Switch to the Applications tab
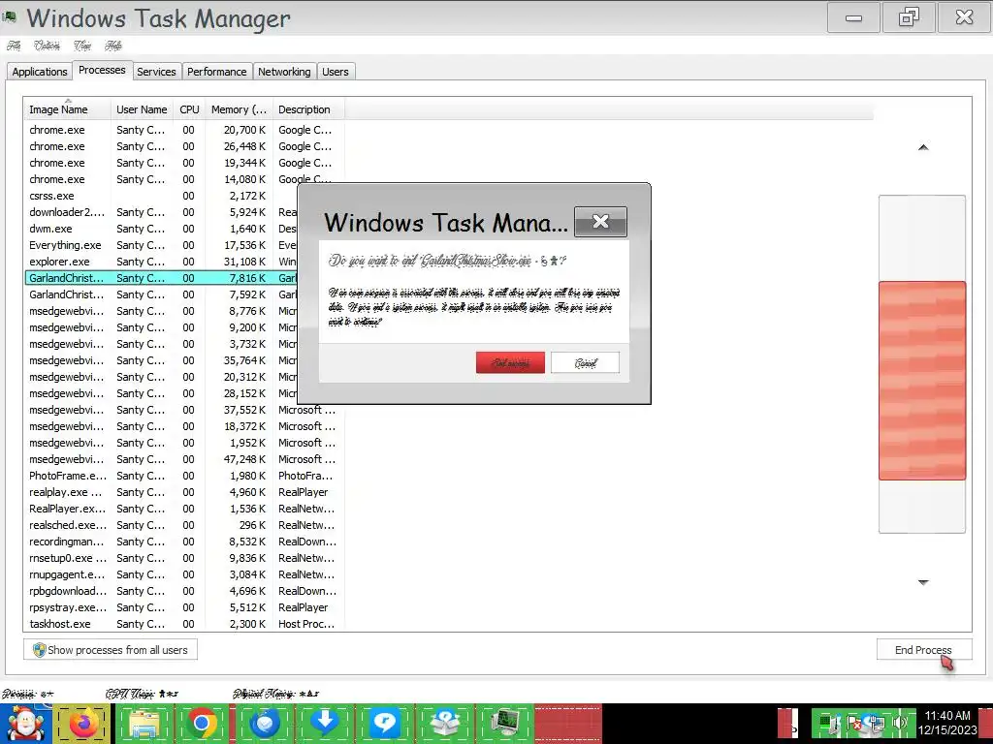The image size is (993, 744). click(39, 72)
